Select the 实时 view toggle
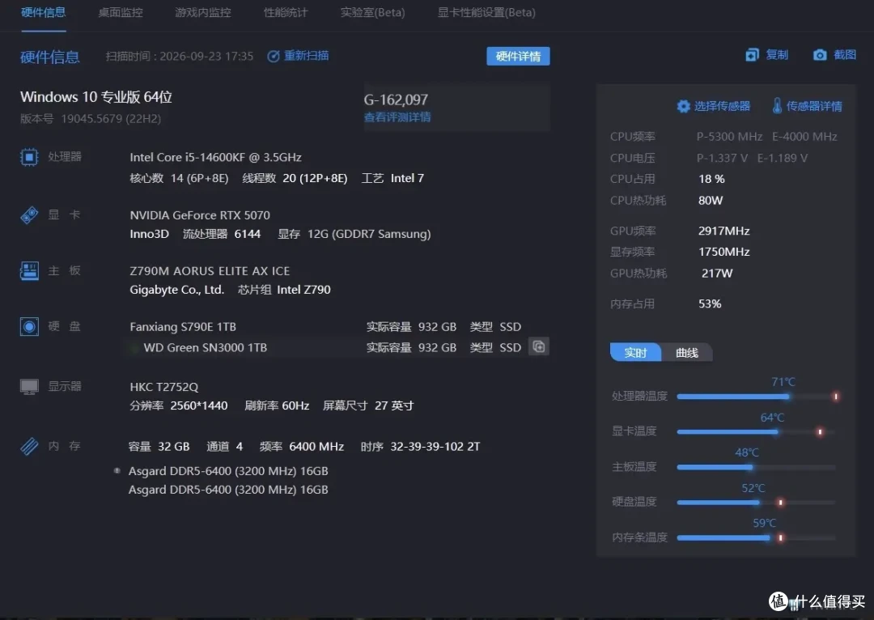This screenshot has height=620, width=874. [635, 352]
